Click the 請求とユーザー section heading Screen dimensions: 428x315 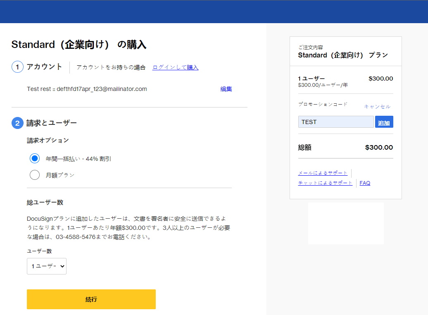click(52, 123)
